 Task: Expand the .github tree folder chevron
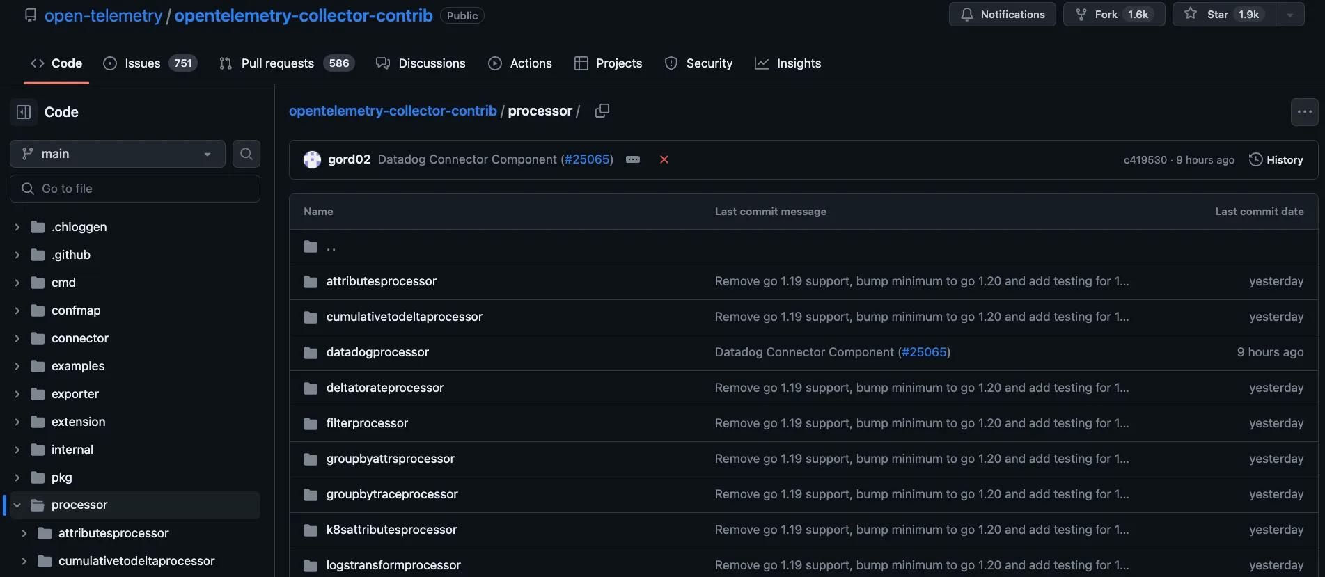point(17,255)
